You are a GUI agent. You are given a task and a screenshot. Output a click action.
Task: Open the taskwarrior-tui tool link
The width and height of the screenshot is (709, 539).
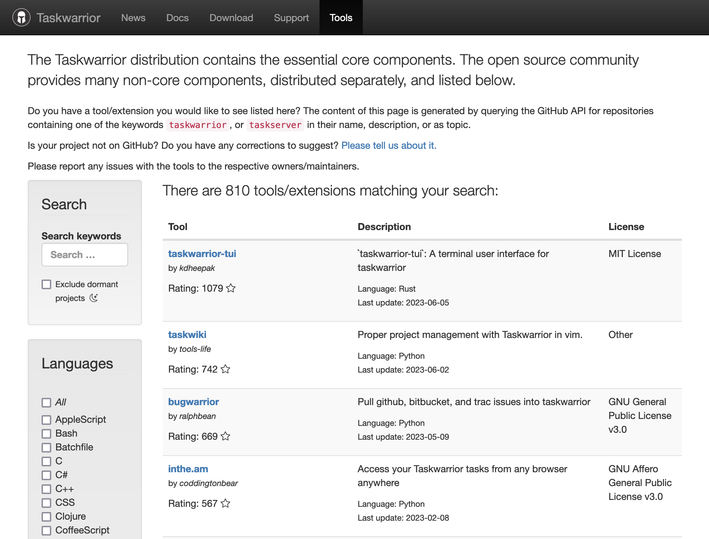[202, 254]
